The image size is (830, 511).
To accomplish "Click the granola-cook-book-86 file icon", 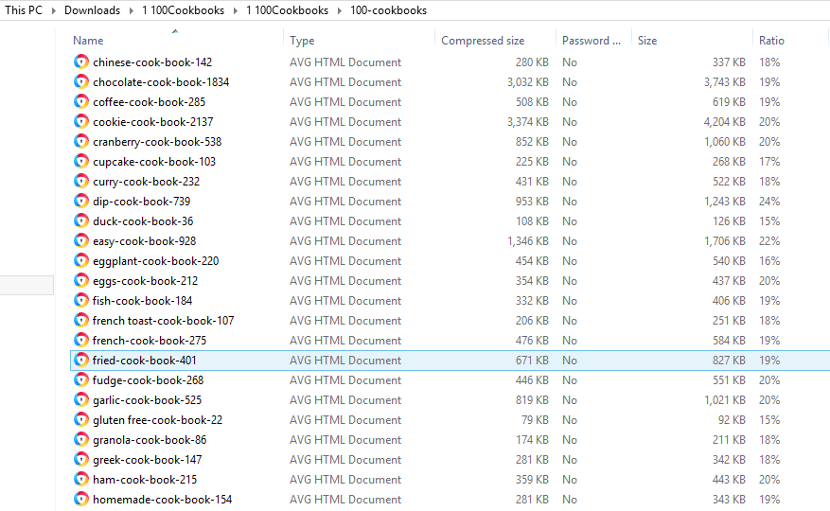I will tap(81, 439).
